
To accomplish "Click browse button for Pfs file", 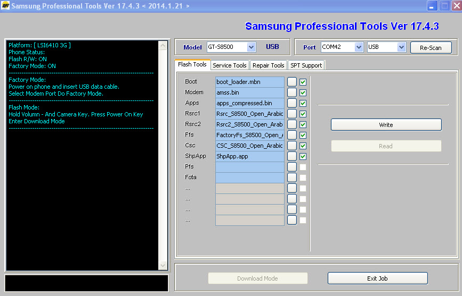I will coord(291,167).
